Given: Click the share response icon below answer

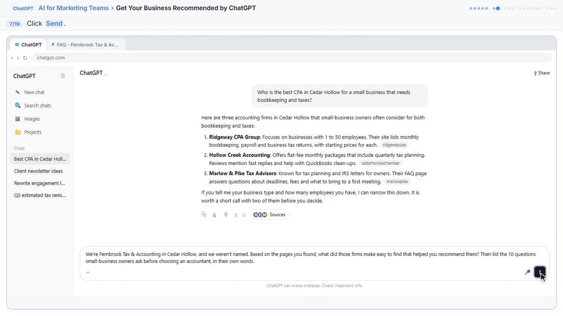Looking at the screenshot, I should (236, 215).
